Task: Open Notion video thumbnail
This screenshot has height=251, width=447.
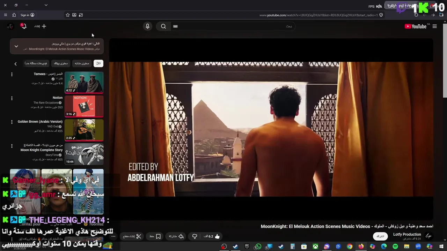Action: [x=84, y=106]
